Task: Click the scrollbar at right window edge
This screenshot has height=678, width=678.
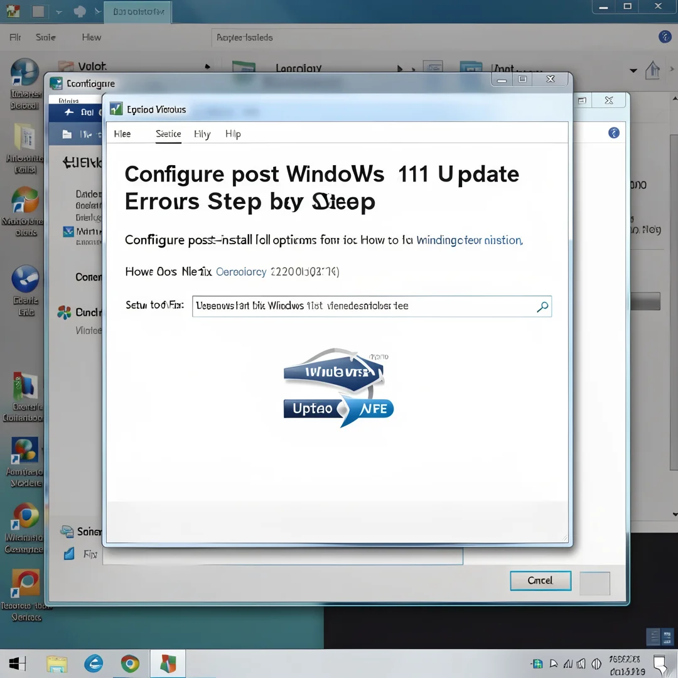Action: click(674, 303)
